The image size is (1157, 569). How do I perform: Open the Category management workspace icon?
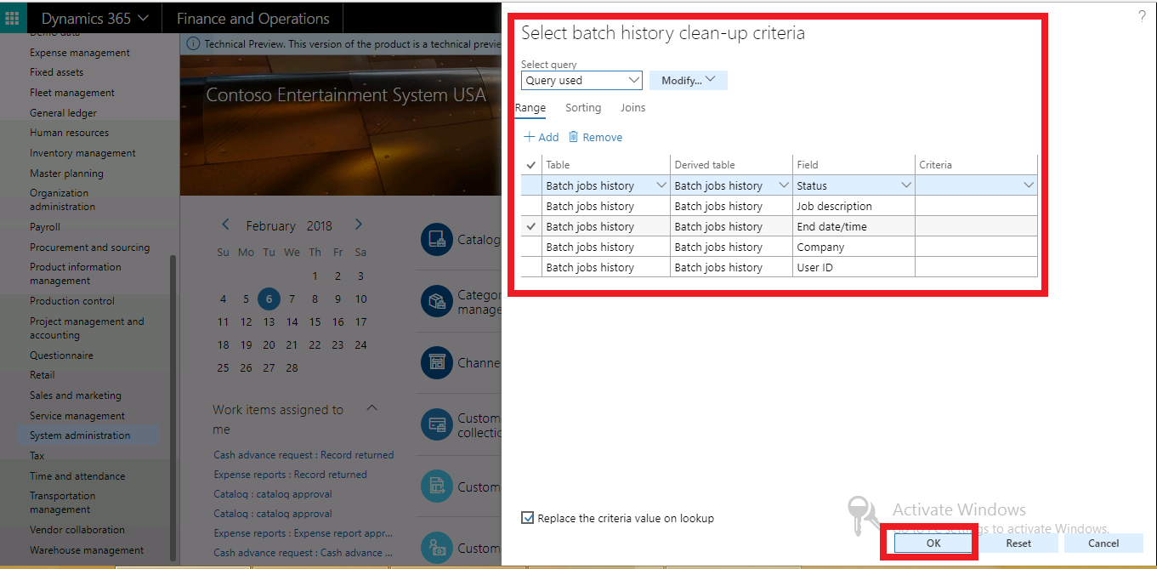(437, 301)
